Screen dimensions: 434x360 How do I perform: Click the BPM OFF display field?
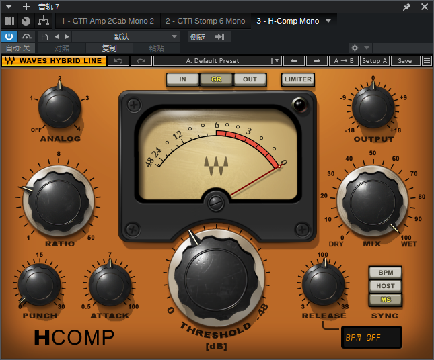tap(371, 337)
